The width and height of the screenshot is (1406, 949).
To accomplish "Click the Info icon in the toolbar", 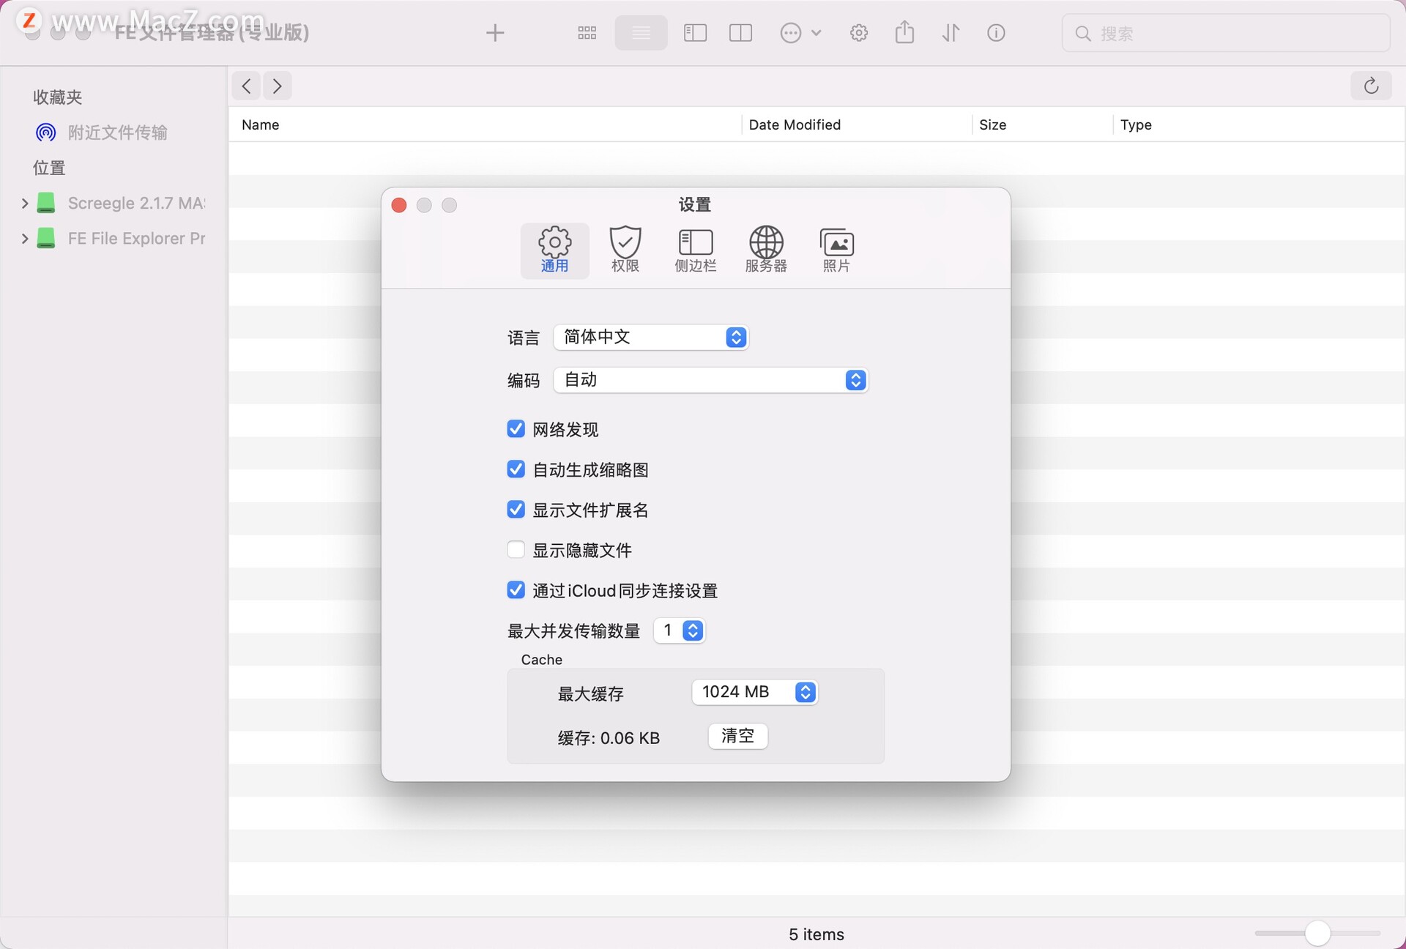I will point(996,32).
